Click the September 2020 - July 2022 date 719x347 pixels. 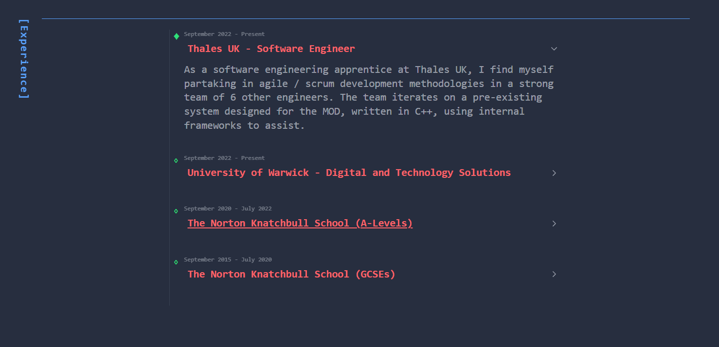228,208
